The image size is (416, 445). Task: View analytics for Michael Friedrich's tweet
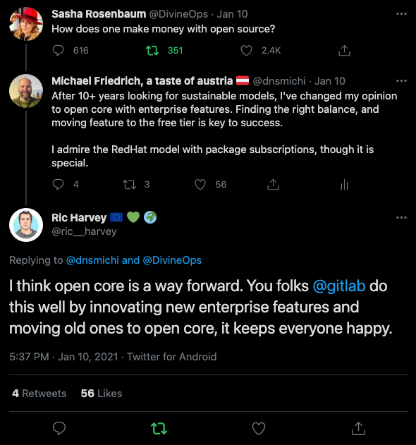344,185
